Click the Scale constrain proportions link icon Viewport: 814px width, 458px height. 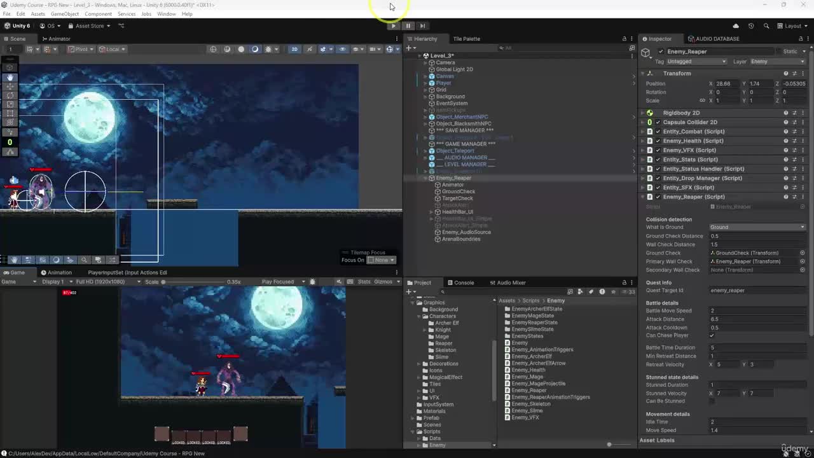(x=702, y=101)
